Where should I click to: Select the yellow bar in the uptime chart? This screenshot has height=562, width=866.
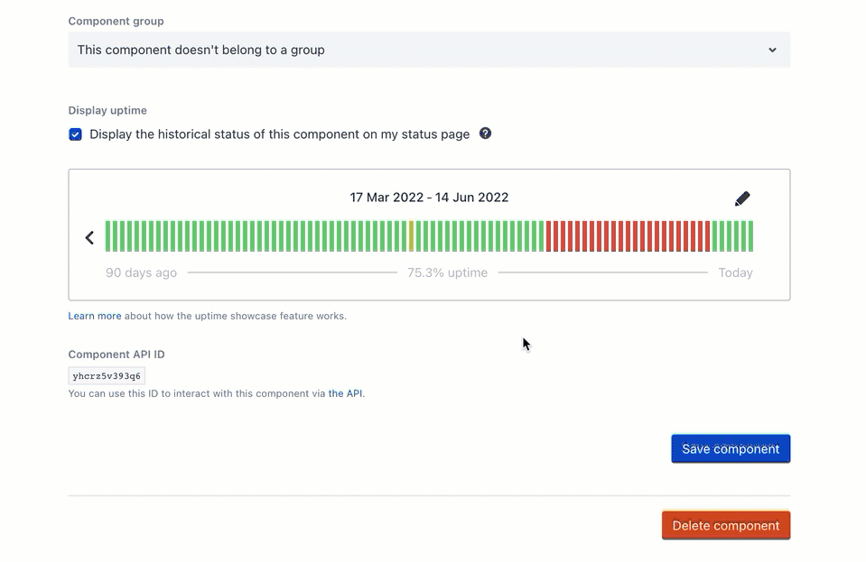pyautogui.click(x=412, y=236)
